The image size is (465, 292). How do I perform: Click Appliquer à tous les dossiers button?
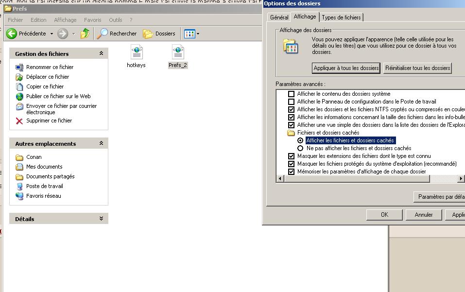tap(346, 68)
